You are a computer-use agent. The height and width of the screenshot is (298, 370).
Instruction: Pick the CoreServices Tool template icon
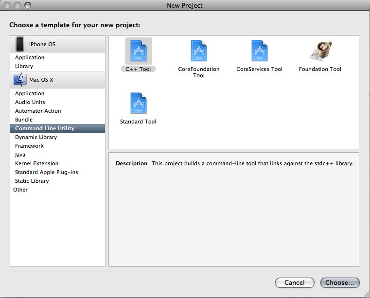(259, 51)
